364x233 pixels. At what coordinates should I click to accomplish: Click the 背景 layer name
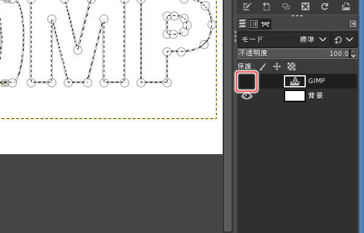pyautogui.click(x=315, y=96)
